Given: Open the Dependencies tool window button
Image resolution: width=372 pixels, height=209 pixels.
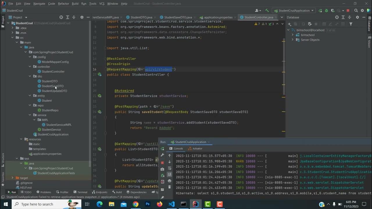Looking at the screenshot, I should coord(137,192).
